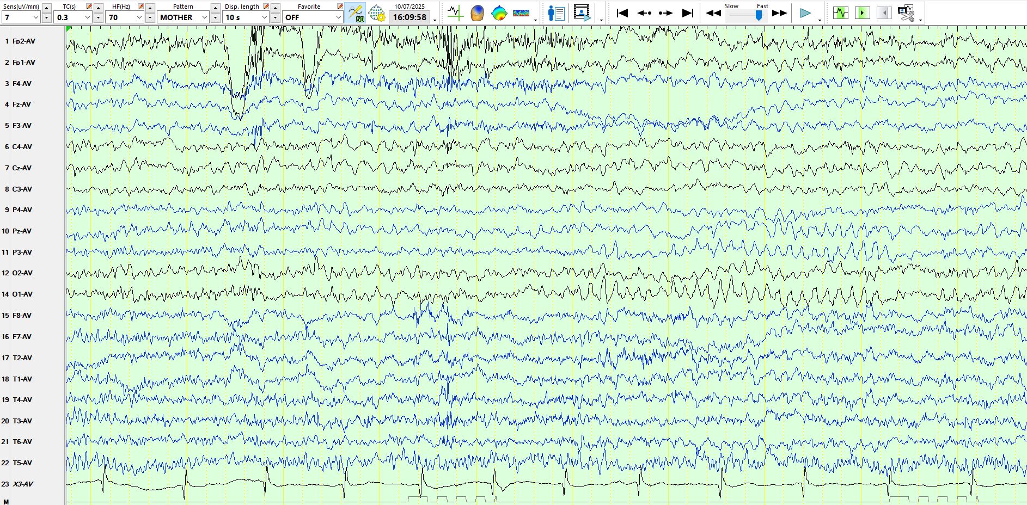The height and width of the screenshot is (505, 1027).
Task: Click the HF(Hz) edit pencil icon
Action: pyautogui.click(x=140, y=7)
